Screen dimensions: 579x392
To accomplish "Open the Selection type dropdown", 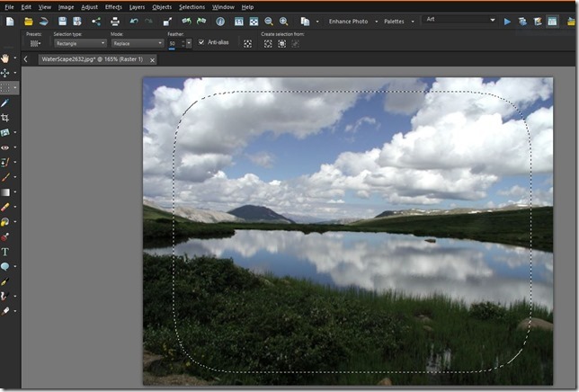I will (79, 43).
